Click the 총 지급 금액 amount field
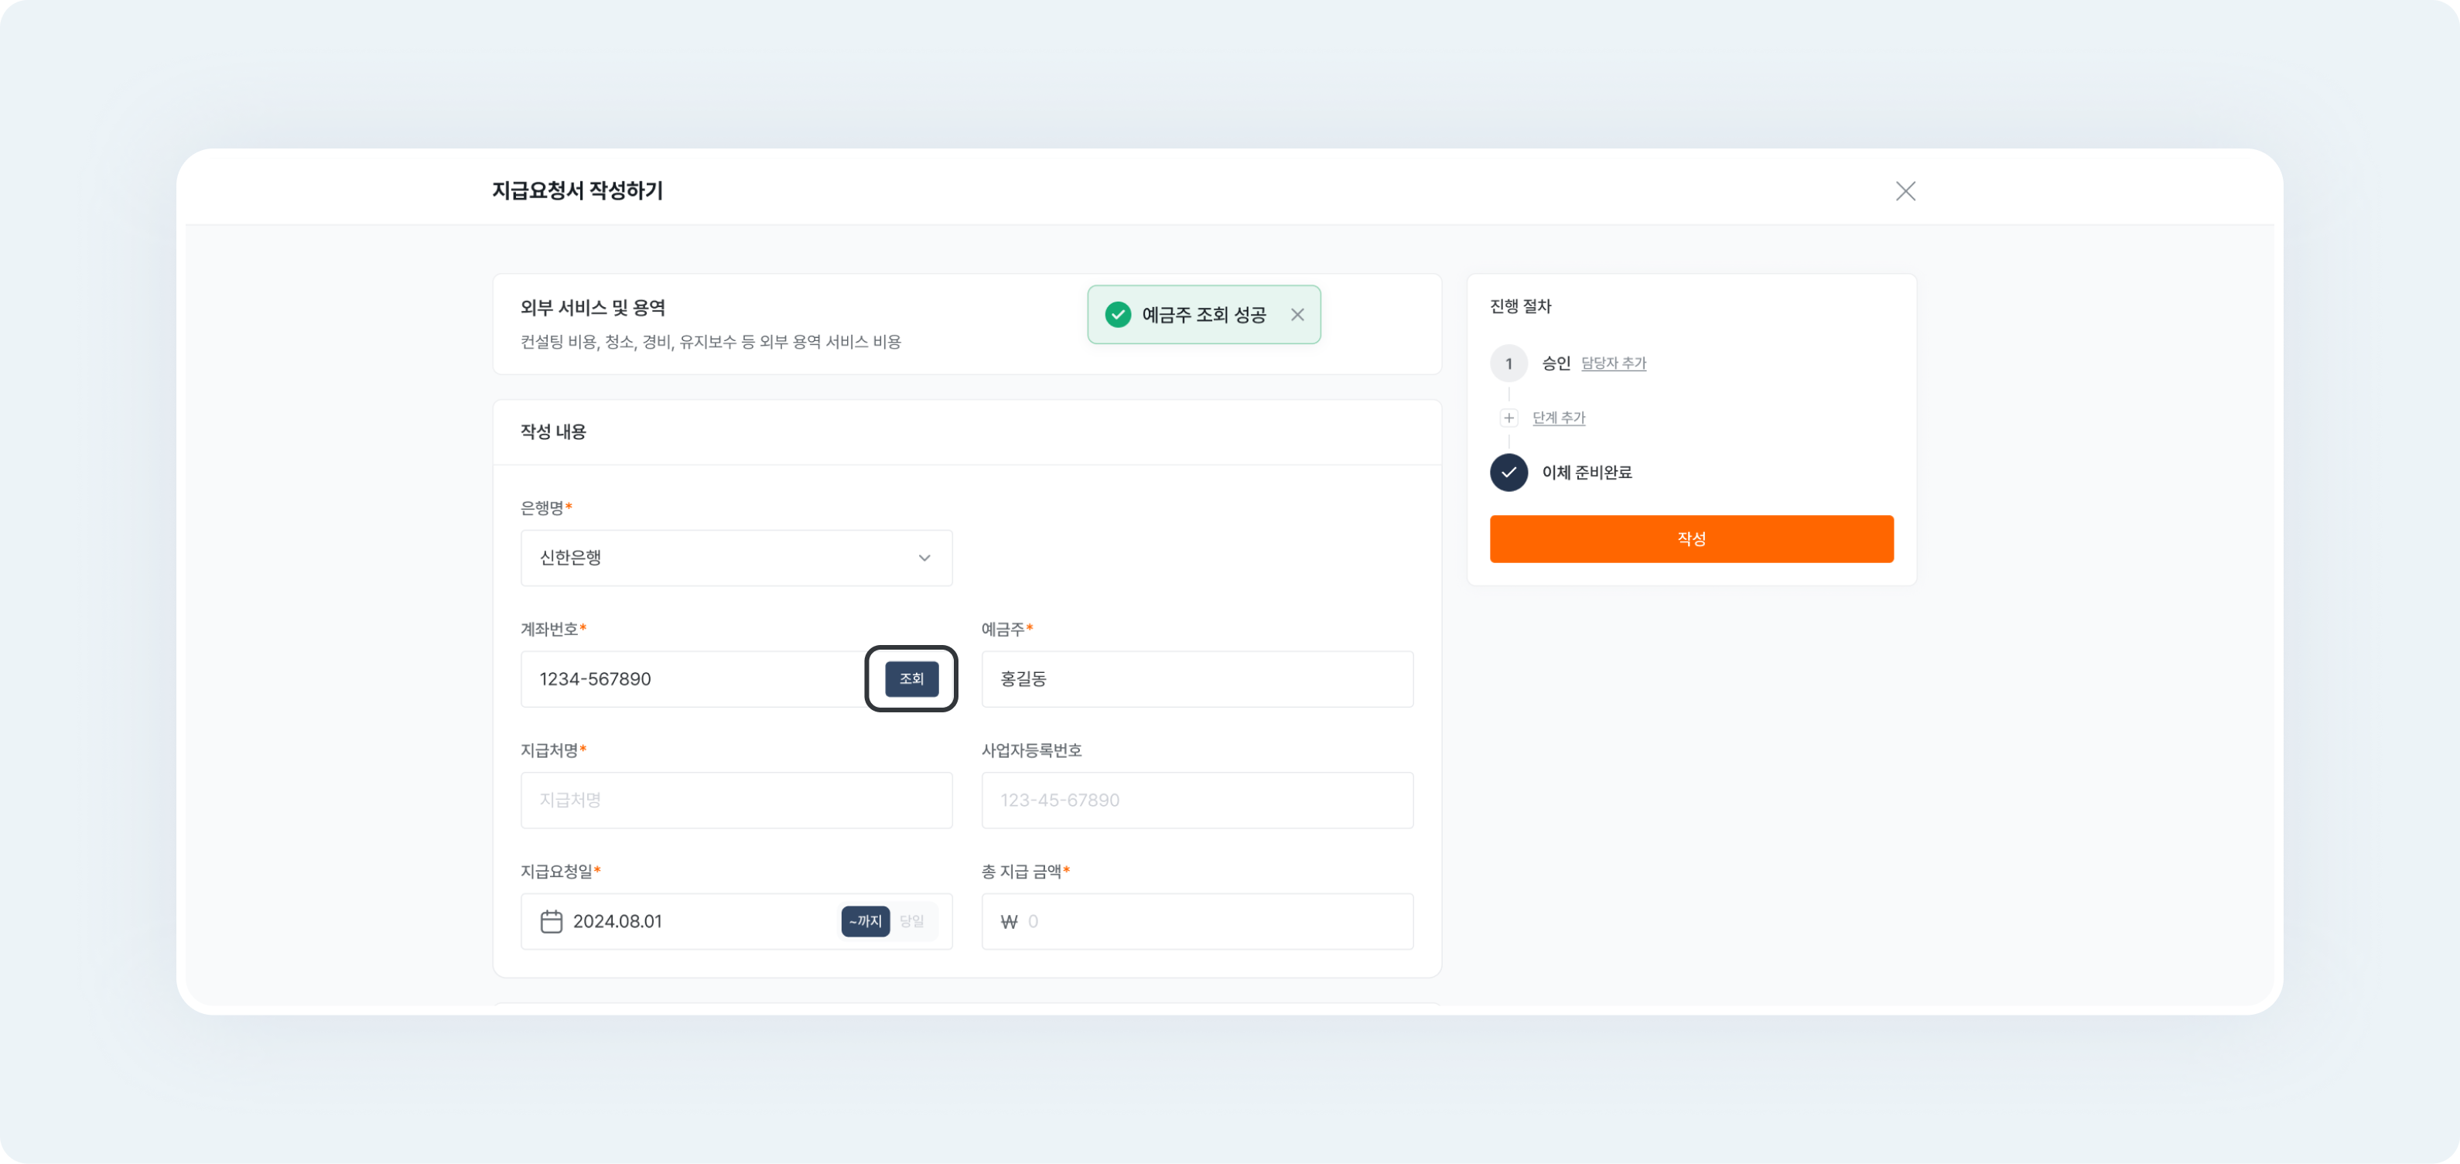 coord(1197,920)
